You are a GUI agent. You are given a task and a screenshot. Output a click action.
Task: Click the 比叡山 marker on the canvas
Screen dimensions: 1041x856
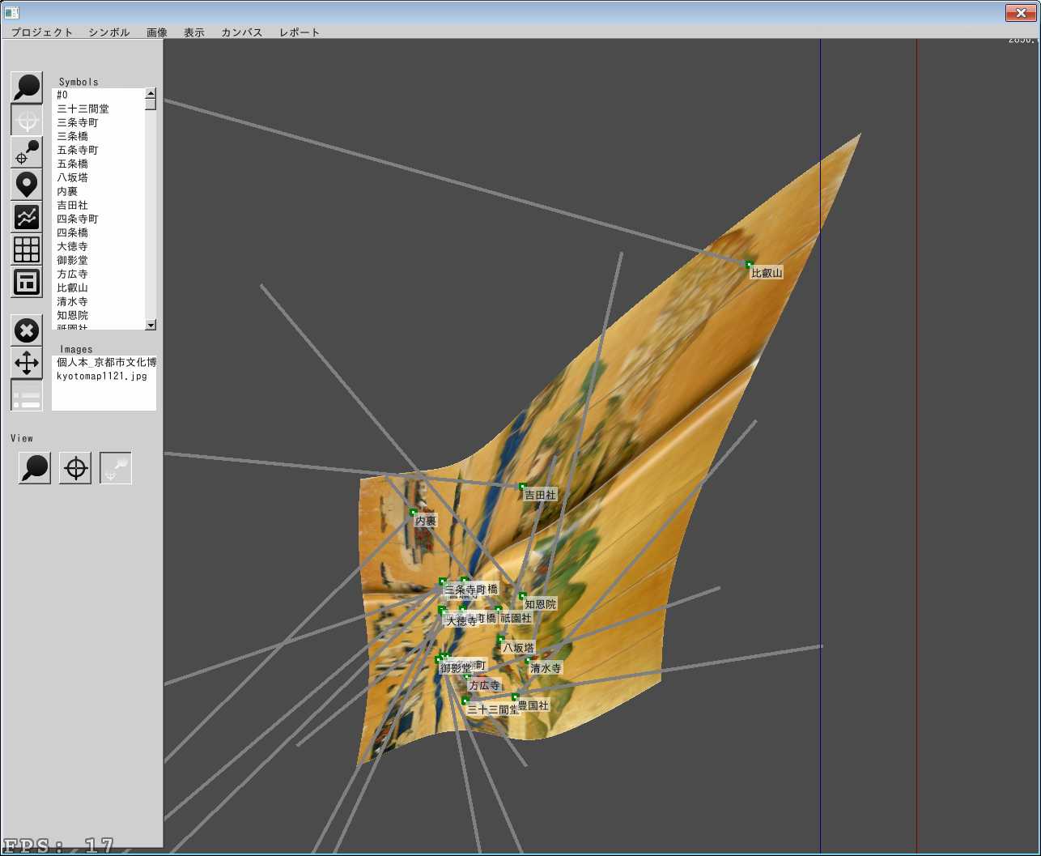click(749, 264)
